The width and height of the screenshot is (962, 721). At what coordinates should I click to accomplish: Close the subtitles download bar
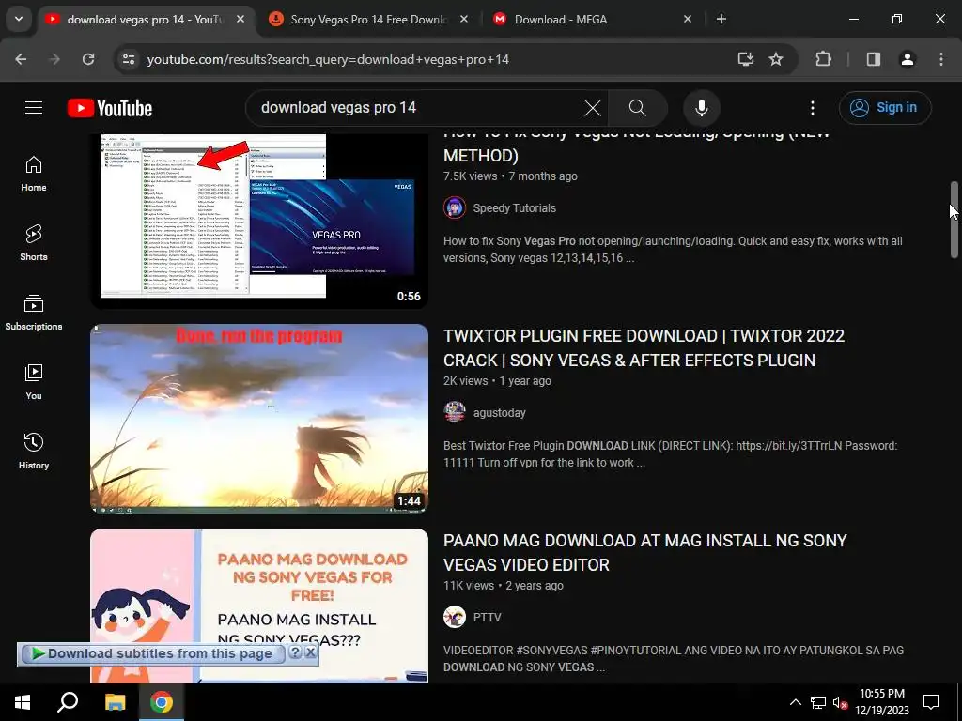310,652
